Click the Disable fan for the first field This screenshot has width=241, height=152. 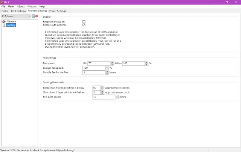[x=94, y=72]
